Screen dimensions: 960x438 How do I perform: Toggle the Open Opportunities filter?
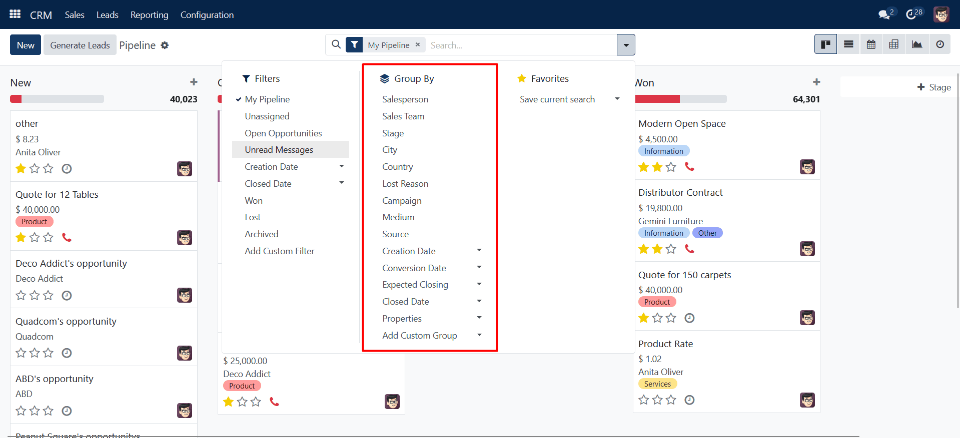[x=290, y=133]
